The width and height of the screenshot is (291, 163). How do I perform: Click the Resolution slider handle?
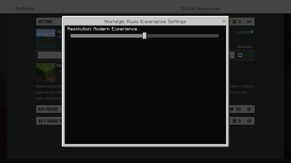point(145,36)
